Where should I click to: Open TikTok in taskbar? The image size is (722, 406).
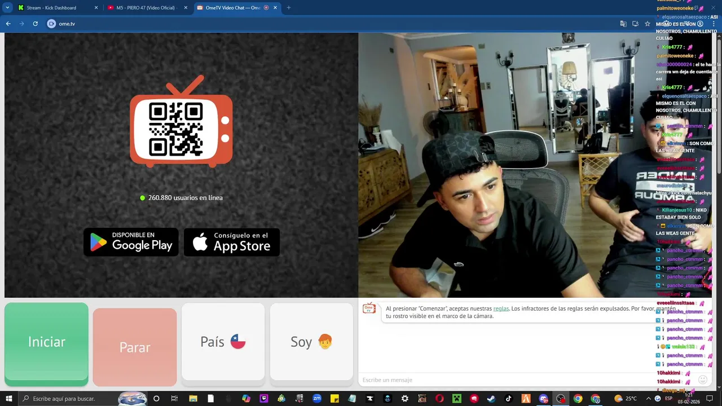click(509, 399)
